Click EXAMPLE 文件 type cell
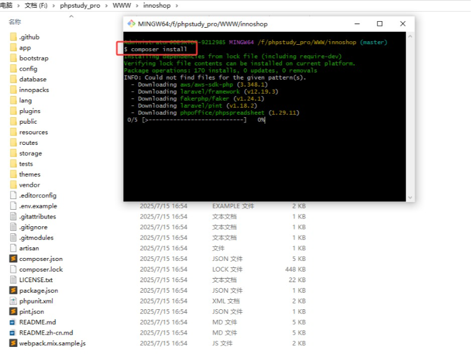This screenshot has width=471, height=354. [233, 206]
